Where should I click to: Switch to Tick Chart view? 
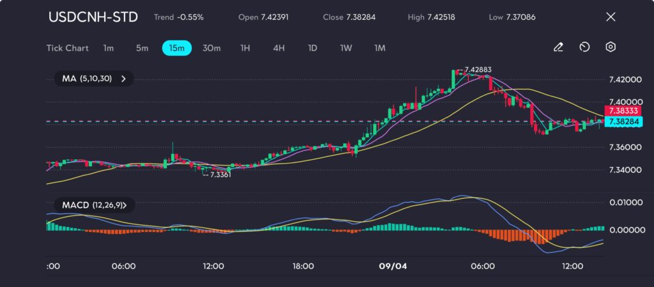click(x=67, y=48)
